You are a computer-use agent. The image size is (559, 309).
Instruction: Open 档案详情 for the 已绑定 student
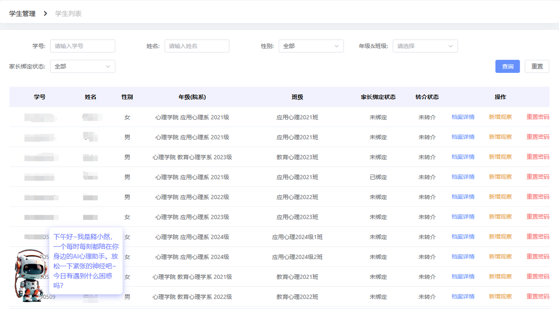point(463,177)
